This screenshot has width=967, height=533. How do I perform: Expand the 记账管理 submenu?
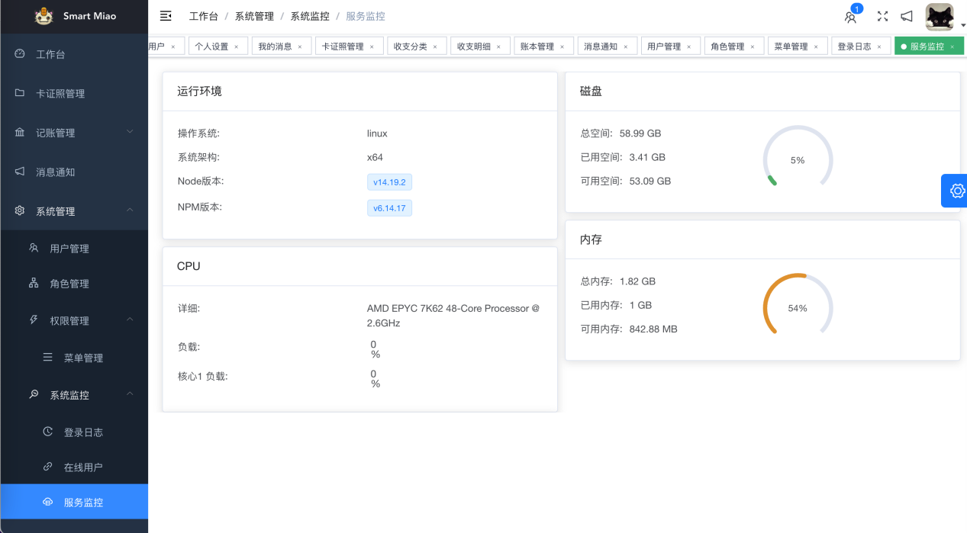[x=74, y=133]
